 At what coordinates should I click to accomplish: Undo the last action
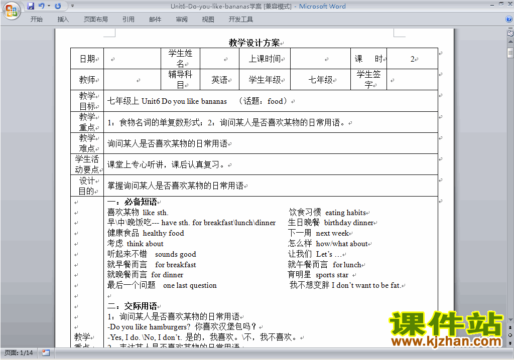pyautogui.click(x=41, y=6)
